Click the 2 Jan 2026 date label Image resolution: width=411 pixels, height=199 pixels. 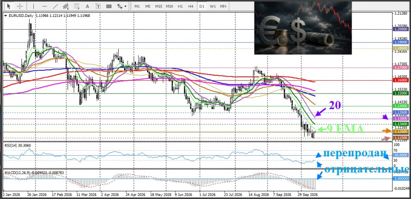click(11, 195)
